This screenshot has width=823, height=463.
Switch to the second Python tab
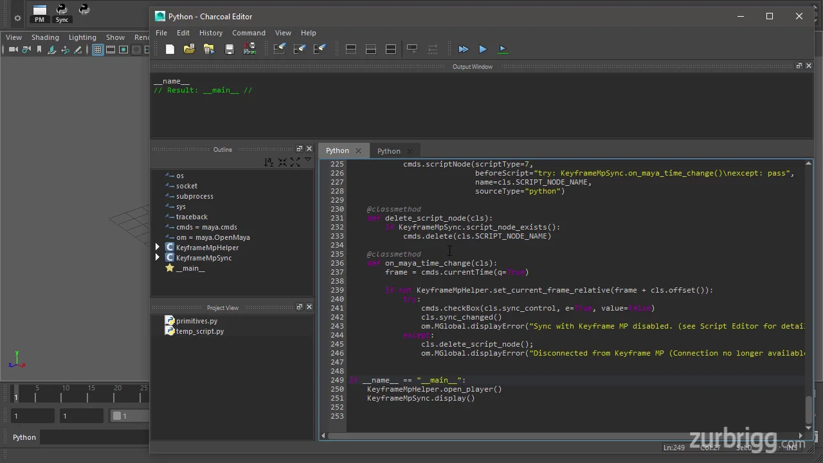(x=388, y=150)
